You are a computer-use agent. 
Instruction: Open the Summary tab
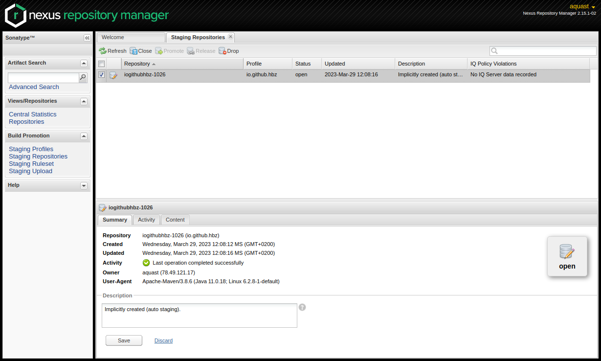115,220
